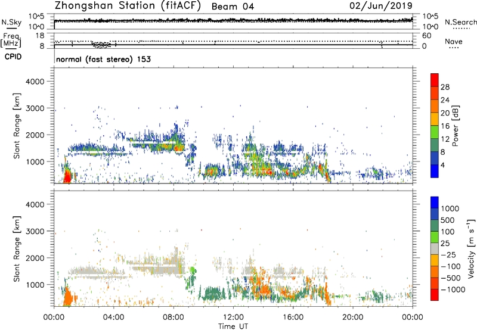Image resolution: width=477 pixels, height=330 pixels.
Task: Click the date '02/Jun/2019'
Action: click(x=381, y=6)
